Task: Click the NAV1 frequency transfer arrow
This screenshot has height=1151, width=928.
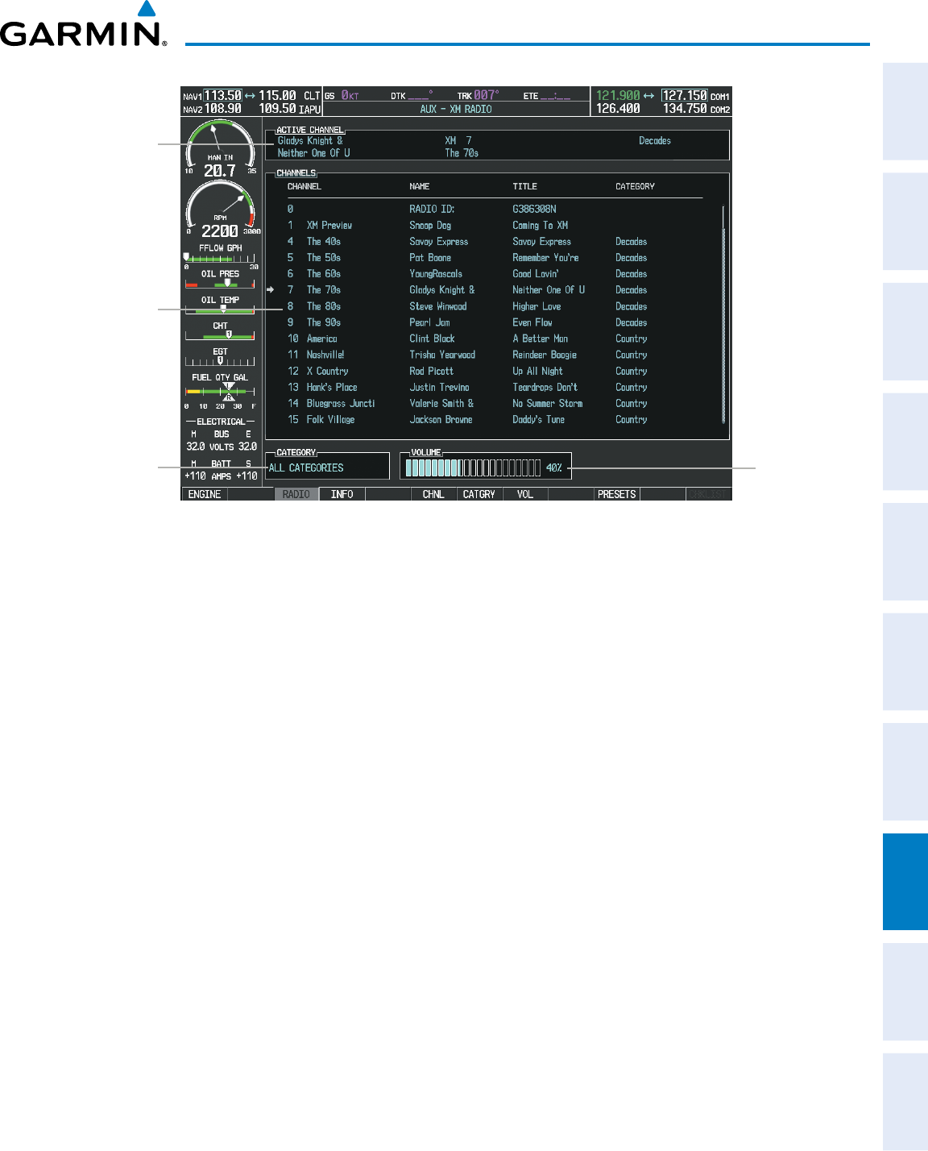Action: 250,95
